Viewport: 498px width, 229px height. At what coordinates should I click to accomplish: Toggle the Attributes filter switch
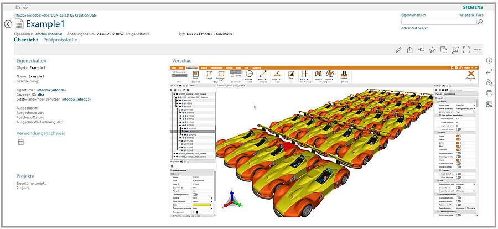coord(458,149)
